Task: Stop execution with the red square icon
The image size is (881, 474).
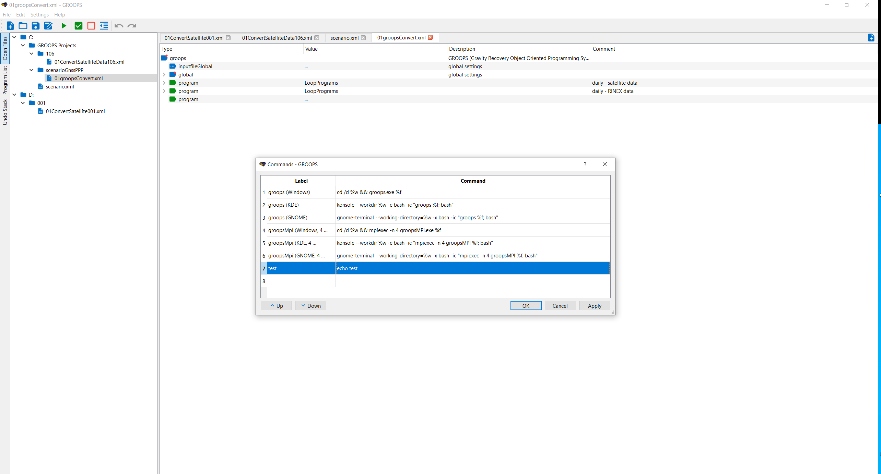Action: coord(91,26)
